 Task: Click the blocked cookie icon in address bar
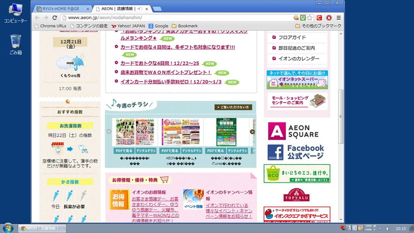[x=296, y=18]
